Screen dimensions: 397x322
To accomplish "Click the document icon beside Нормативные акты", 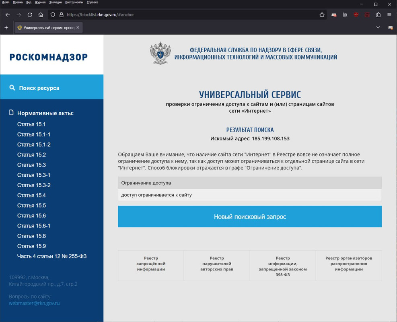I will pos(11,112).
